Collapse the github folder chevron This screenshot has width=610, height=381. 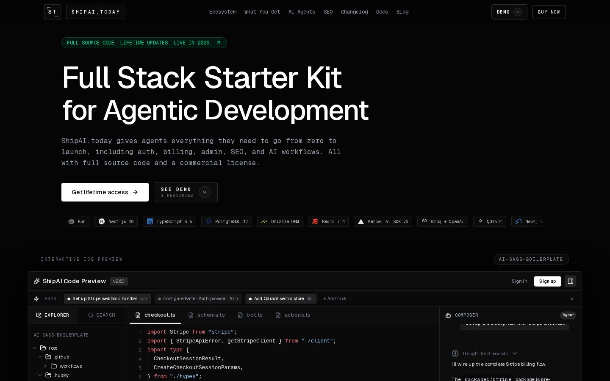[40, 357]
